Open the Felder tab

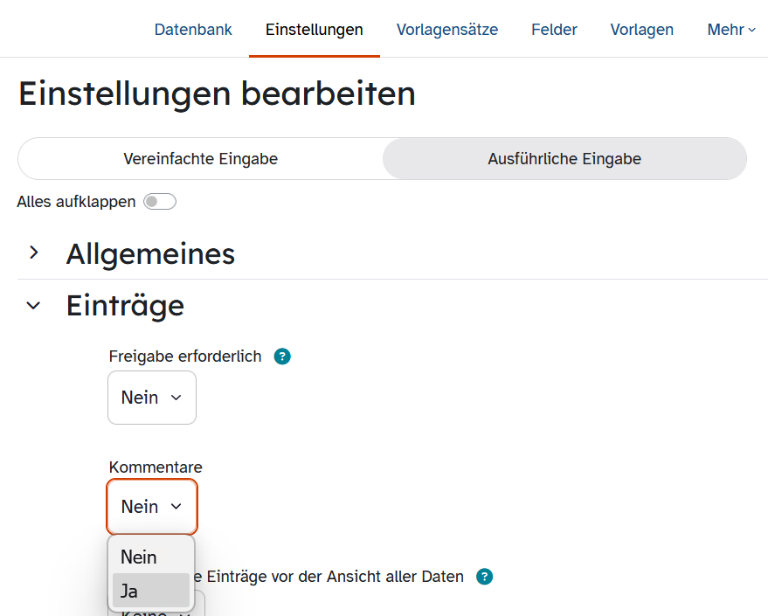(554, 30)
